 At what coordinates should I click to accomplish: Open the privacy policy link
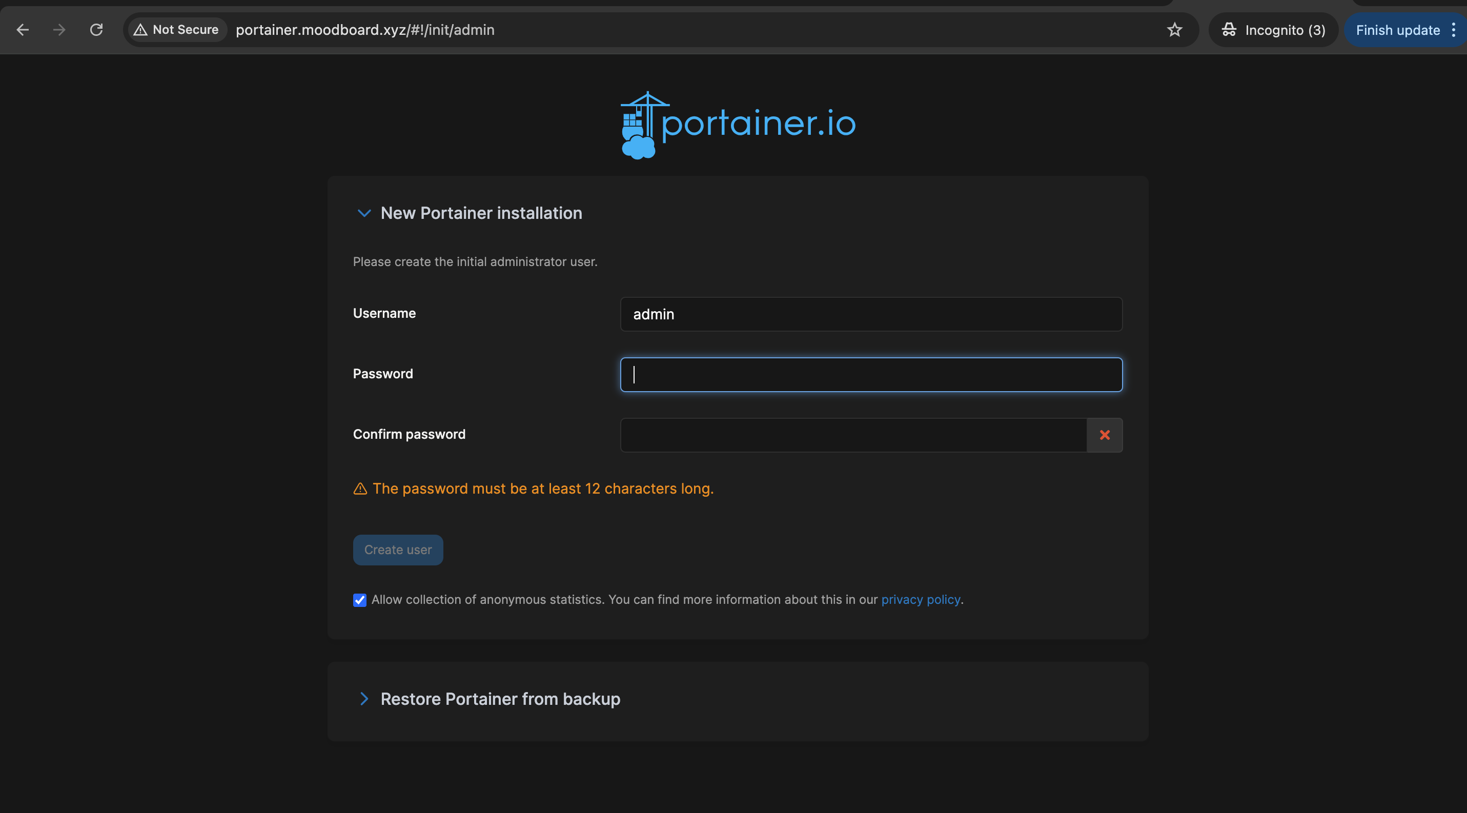pyautogui.click(x=920, y=600)
